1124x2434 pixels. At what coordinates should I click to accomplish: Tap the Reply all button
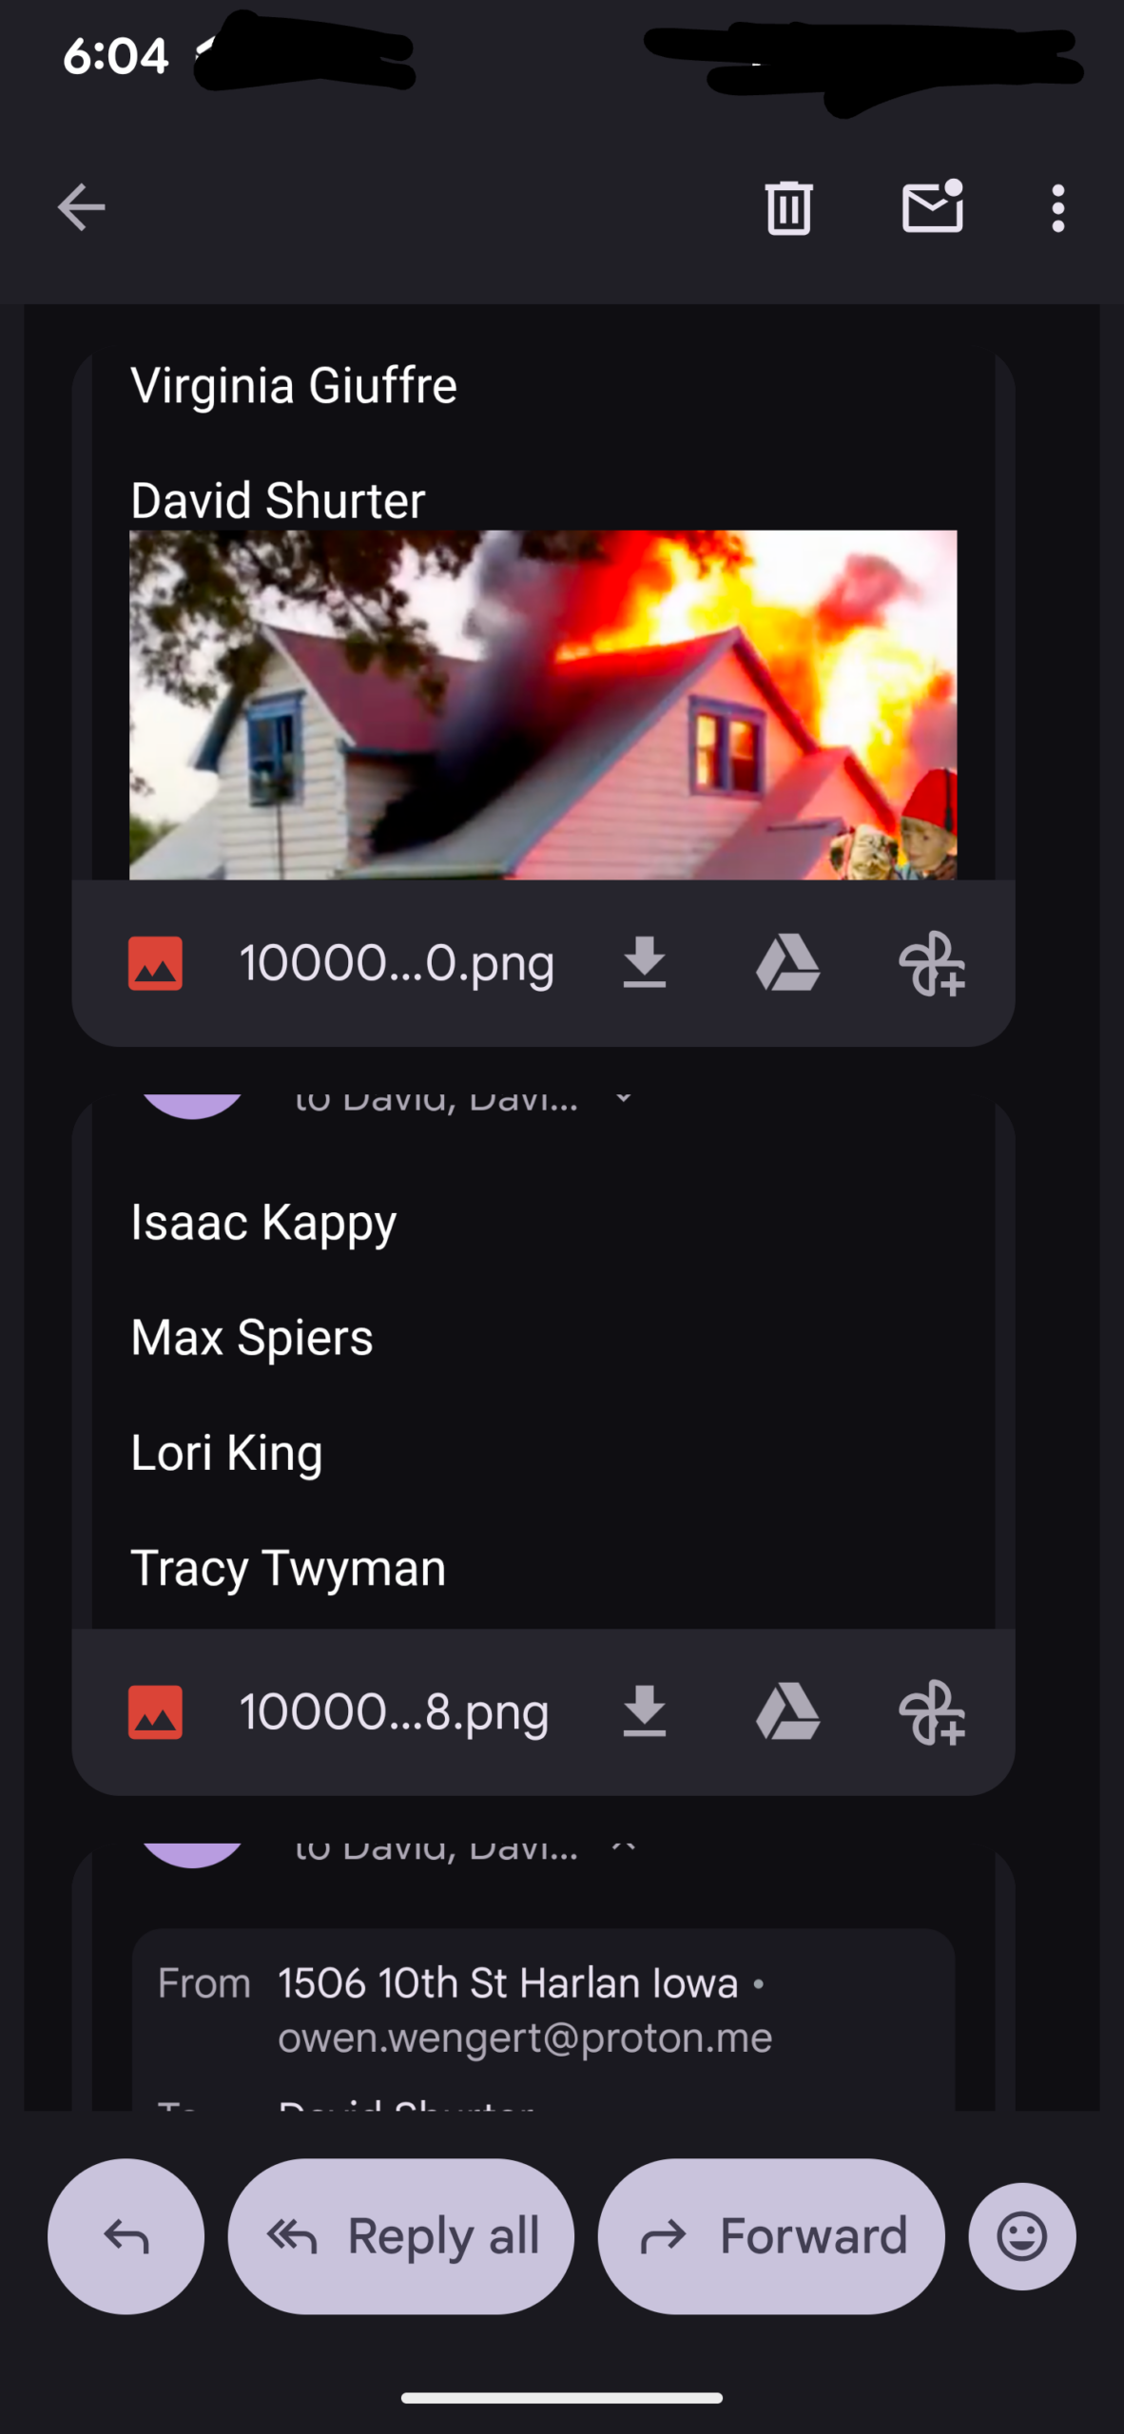400,2235
